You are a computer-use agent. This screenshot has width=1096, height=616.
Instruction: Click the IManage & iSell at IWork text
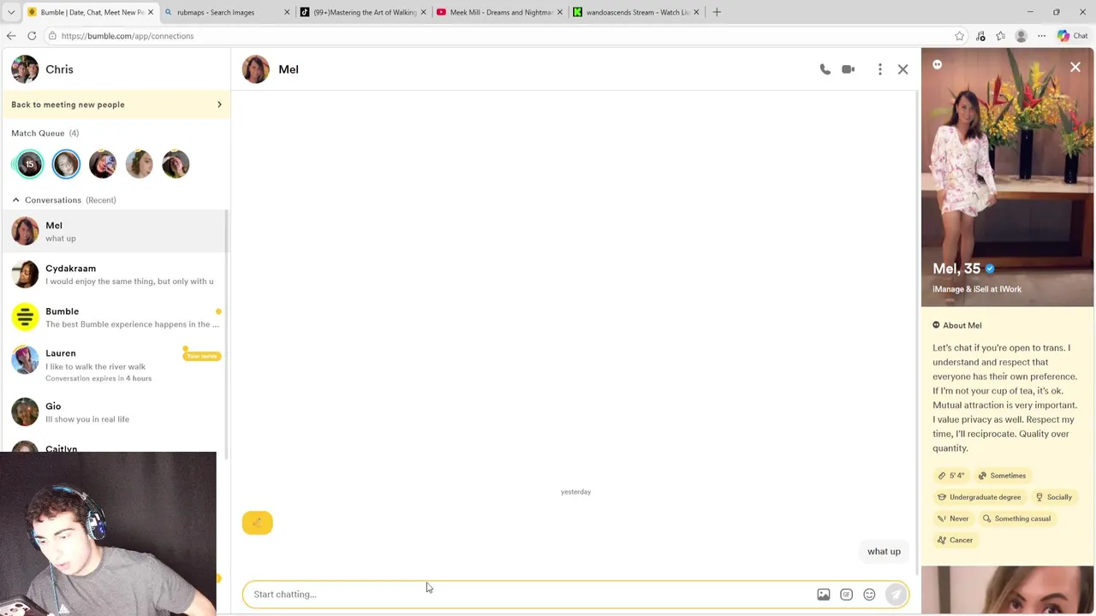click(977, 289)
